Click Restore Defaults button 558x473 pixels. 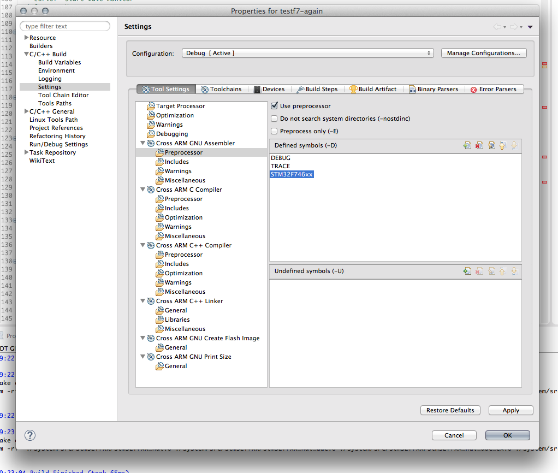click(x=450, y=410)
